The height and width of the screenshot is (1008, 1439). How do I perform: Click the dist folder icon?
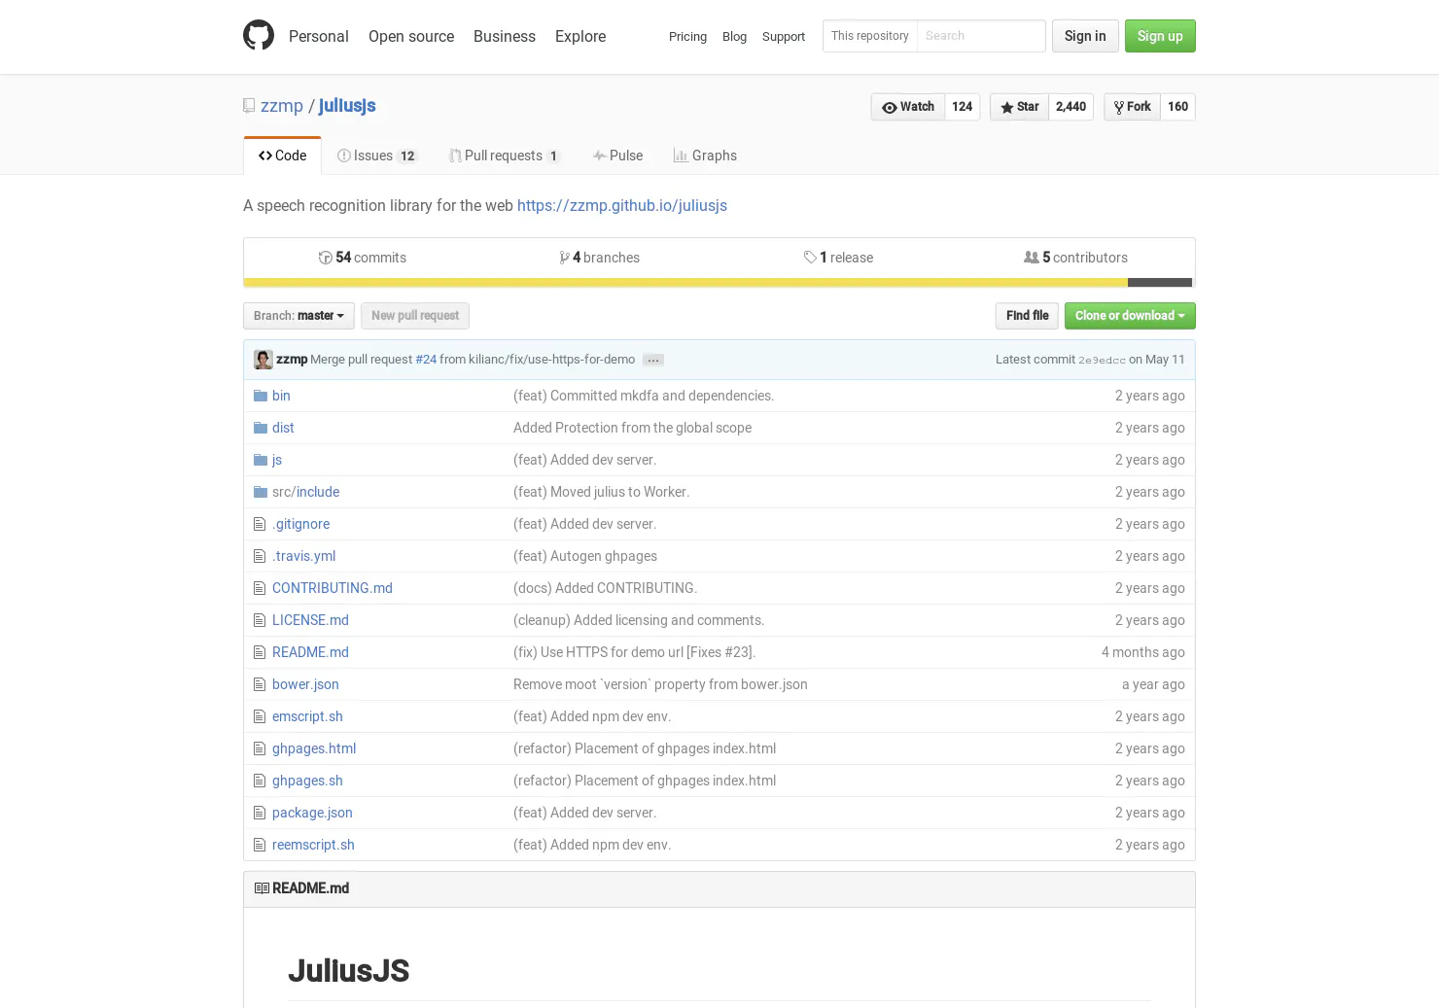click(261, 428)
